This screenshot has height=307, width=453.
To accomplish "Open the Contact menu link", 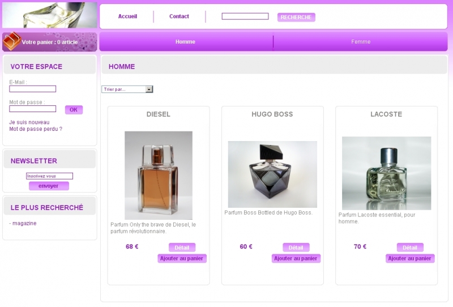I will coord(179,16).
